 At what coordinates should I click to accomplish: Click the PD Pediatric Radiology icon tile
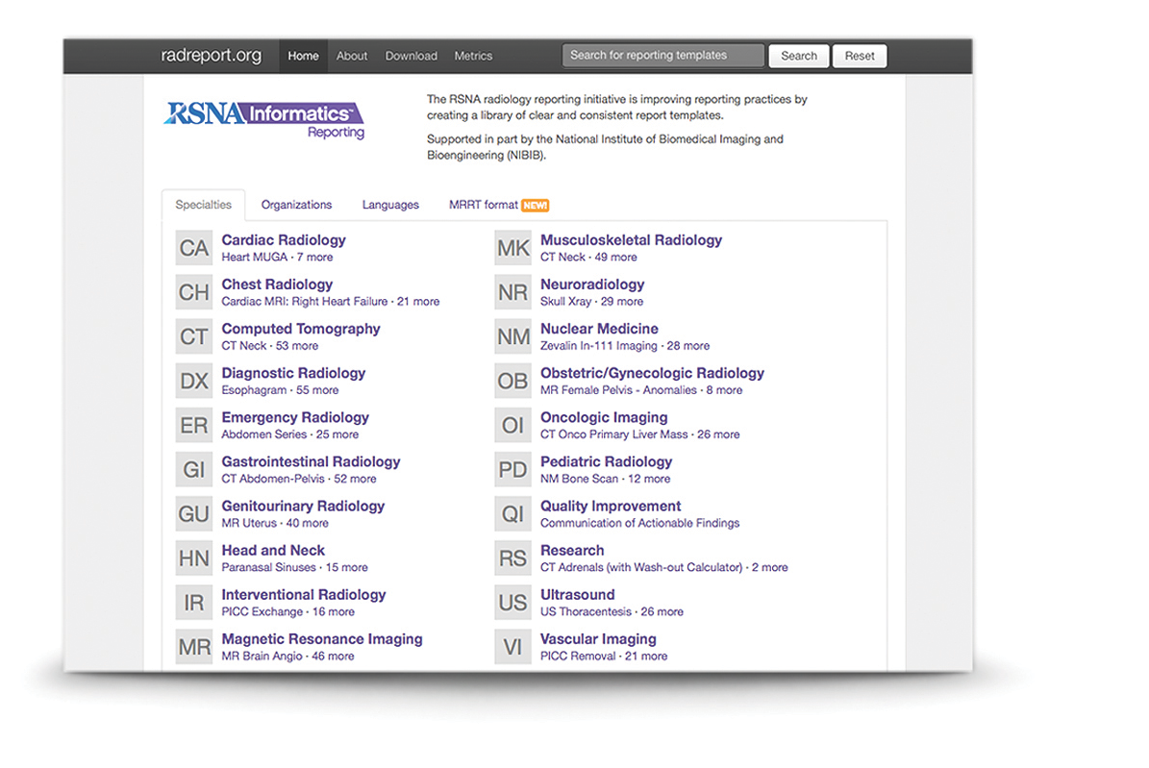512,470
